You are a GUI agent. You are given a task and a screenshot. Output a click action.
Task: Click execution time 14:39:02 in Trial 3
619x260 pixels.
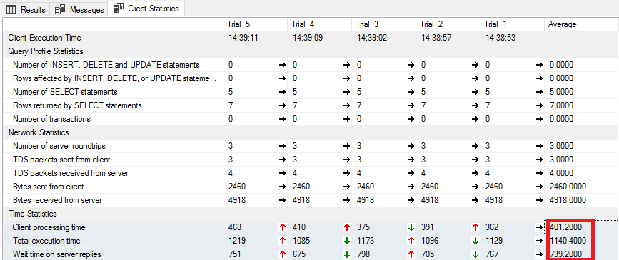372,38
